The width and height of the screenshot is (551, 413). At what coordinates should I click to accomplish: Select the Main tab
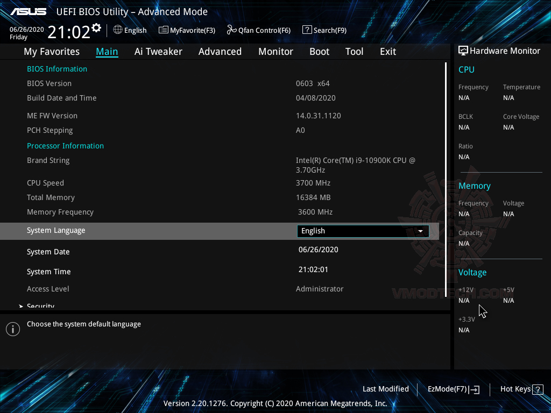click(107, 52)
